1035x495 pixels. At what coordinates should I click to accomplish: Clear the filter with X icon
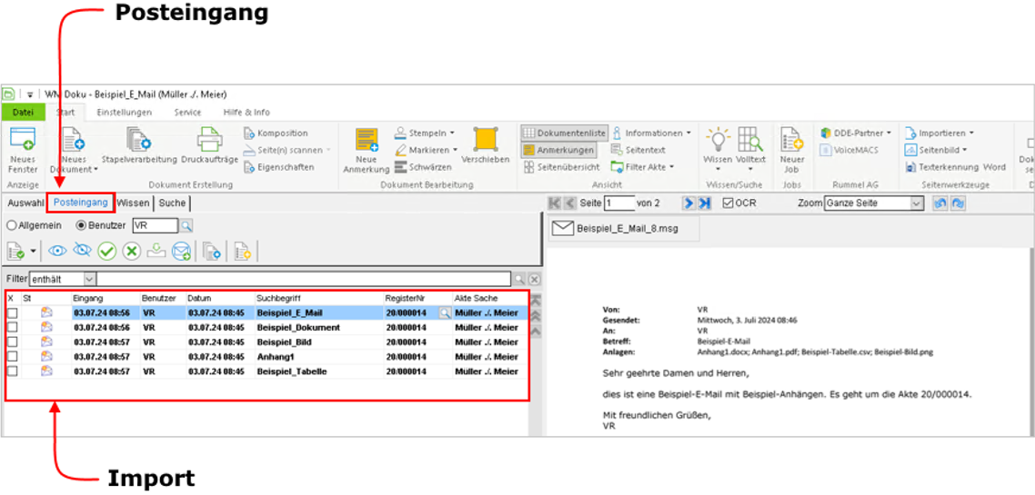coord(534,279)
